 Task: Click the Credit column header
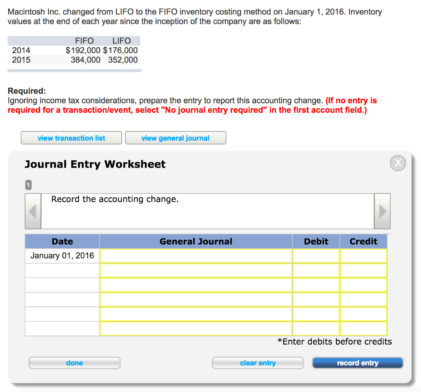[363, 241]
